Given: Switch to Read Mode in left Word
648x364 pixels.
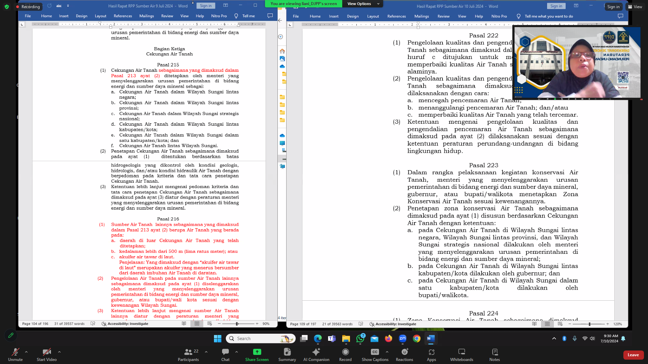Looking at the screenshot, I should tap(184, 324).
